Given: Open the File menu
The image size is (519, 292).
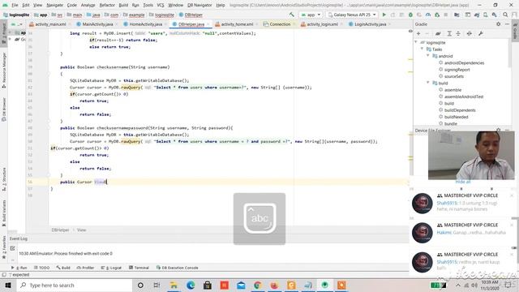Looking at the screenshot, I should [x=15, y=5].
